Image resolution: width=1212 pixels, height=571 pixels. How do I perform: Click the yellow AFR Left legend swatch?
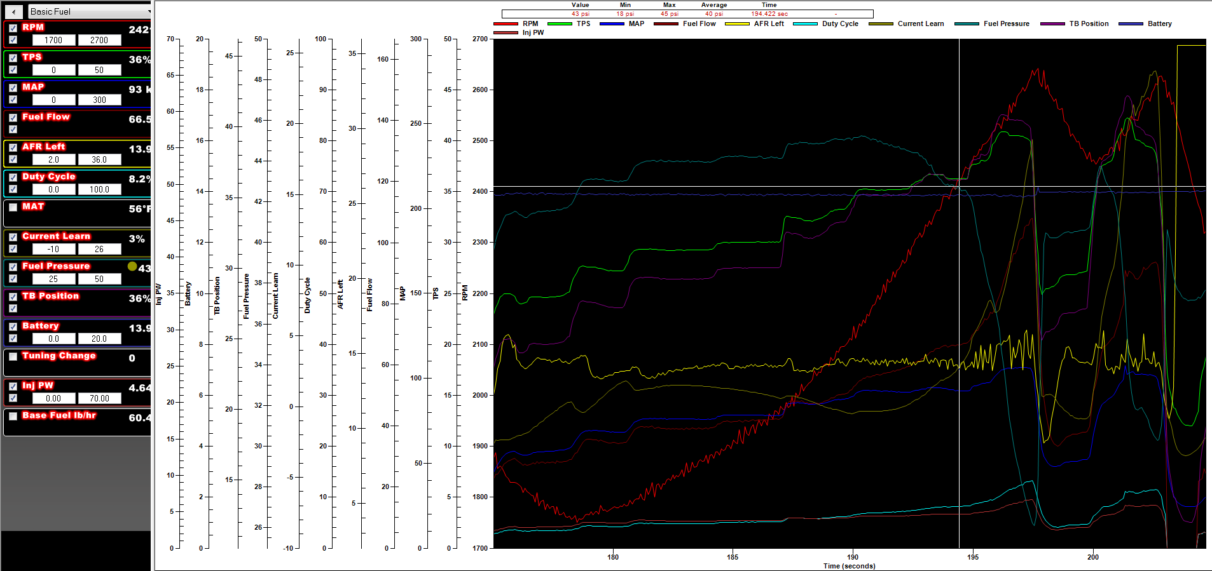pyautogui.click(x=737, y=24)
